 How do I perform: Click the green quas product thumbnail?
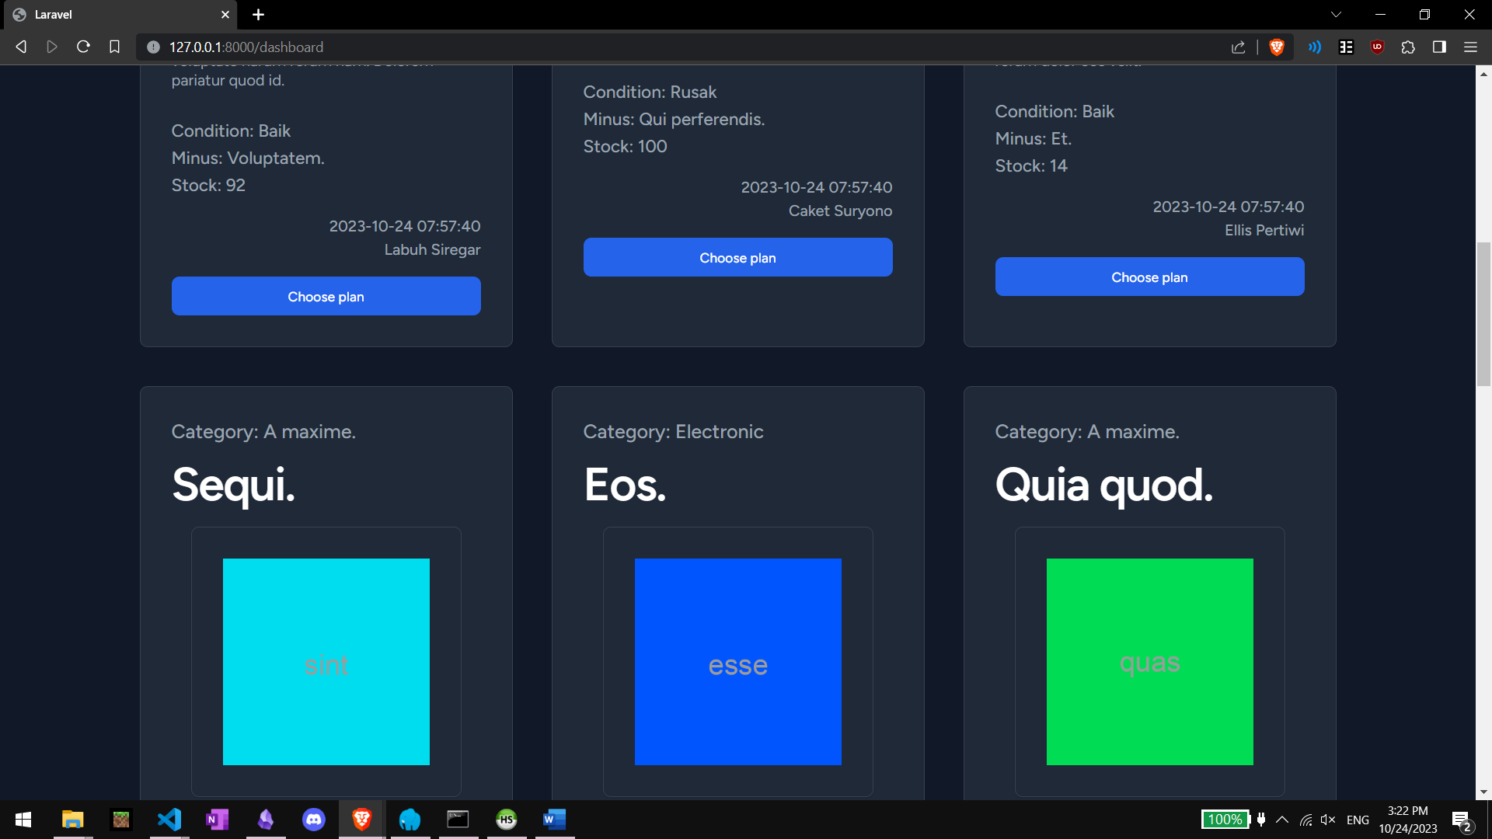tap(1149, 661)
